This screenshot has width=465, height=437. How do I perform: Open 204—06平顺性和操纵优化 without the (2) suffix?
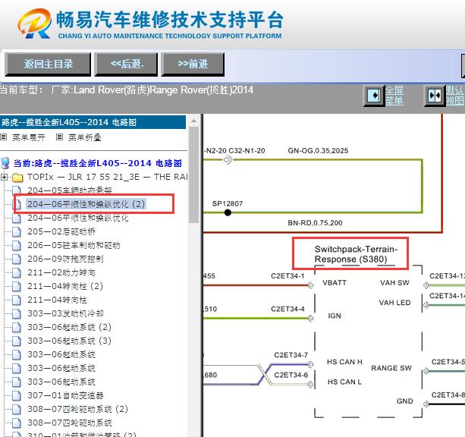78,218
